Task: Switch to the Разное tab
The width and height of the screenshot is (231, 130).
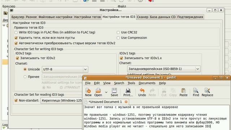Action: [31, 17]
